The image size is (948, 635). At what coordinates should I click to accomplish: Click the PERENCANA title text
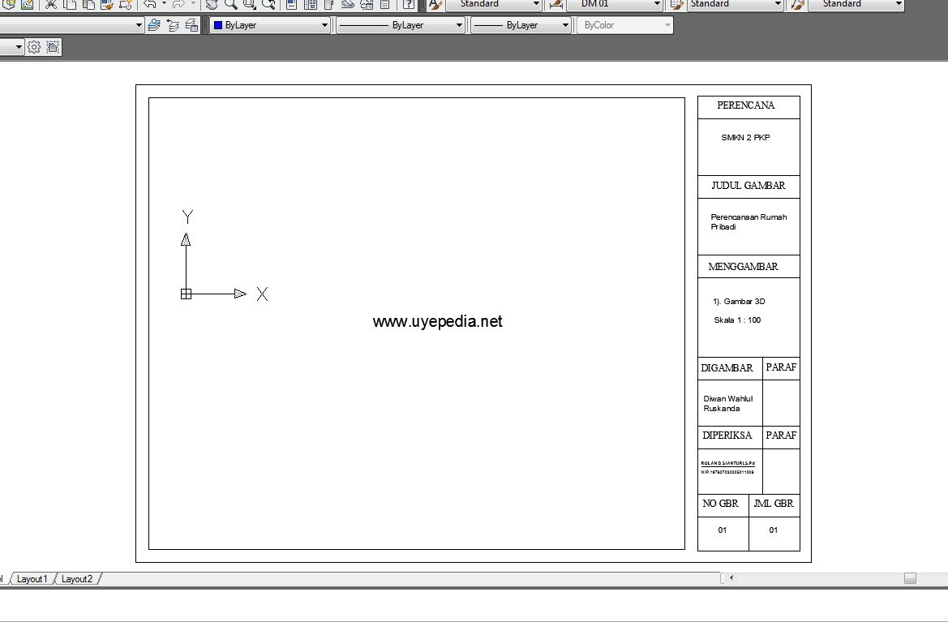745,105
